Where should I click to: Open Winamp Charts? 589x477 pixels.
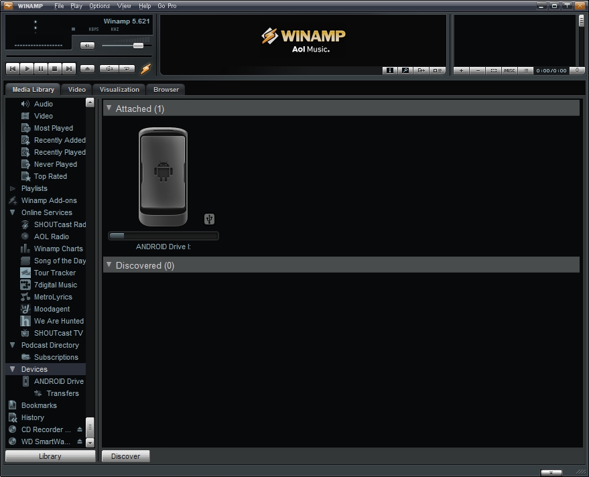tap(58, 249)
